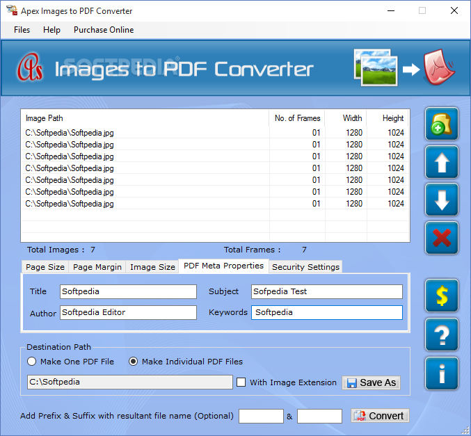
Task: Open the Purchase Online menu
Action: 104,30
